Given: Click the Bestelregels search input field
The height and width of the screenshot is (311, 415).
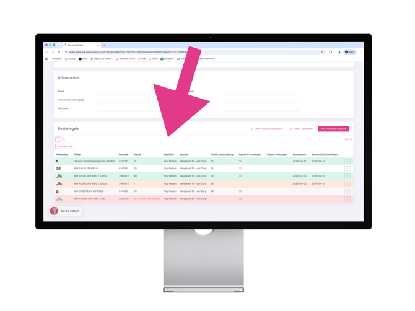Looking at the screenshot, I should coord(83,139).
